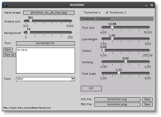Screen dimensions: 161x117
Task: Click the Processing app icon in title bar
Action: (x=5, y=5)
